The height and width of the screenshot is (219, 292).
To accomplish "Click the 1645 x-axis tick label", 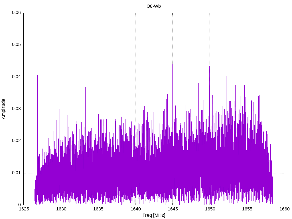I will click(172, 209).
